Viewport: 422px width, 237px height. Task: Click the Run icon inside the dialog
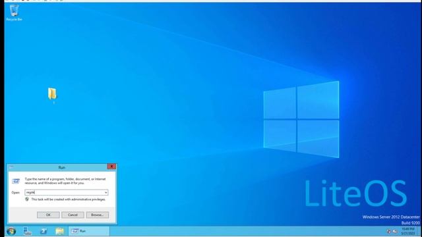coord(16,181)
